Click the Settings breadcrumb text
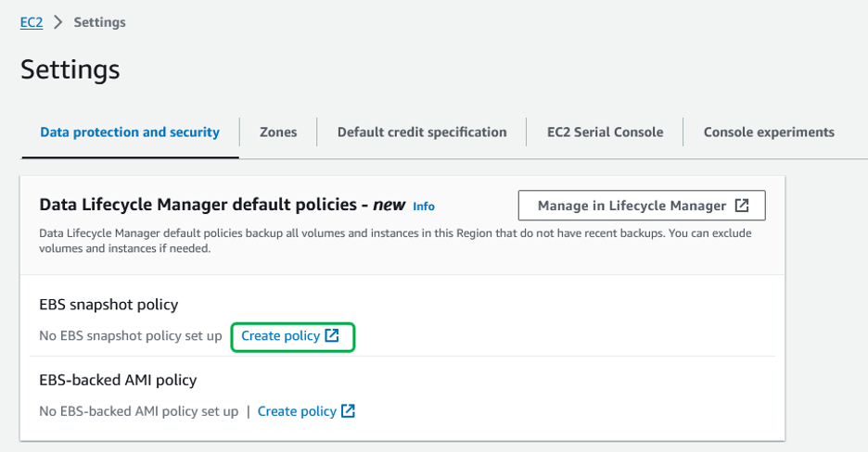 [99, 22]
